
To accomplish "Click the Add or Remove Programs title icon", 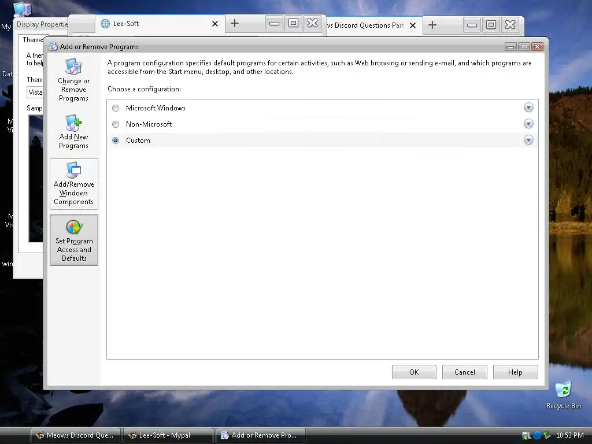I will [53, 46].
